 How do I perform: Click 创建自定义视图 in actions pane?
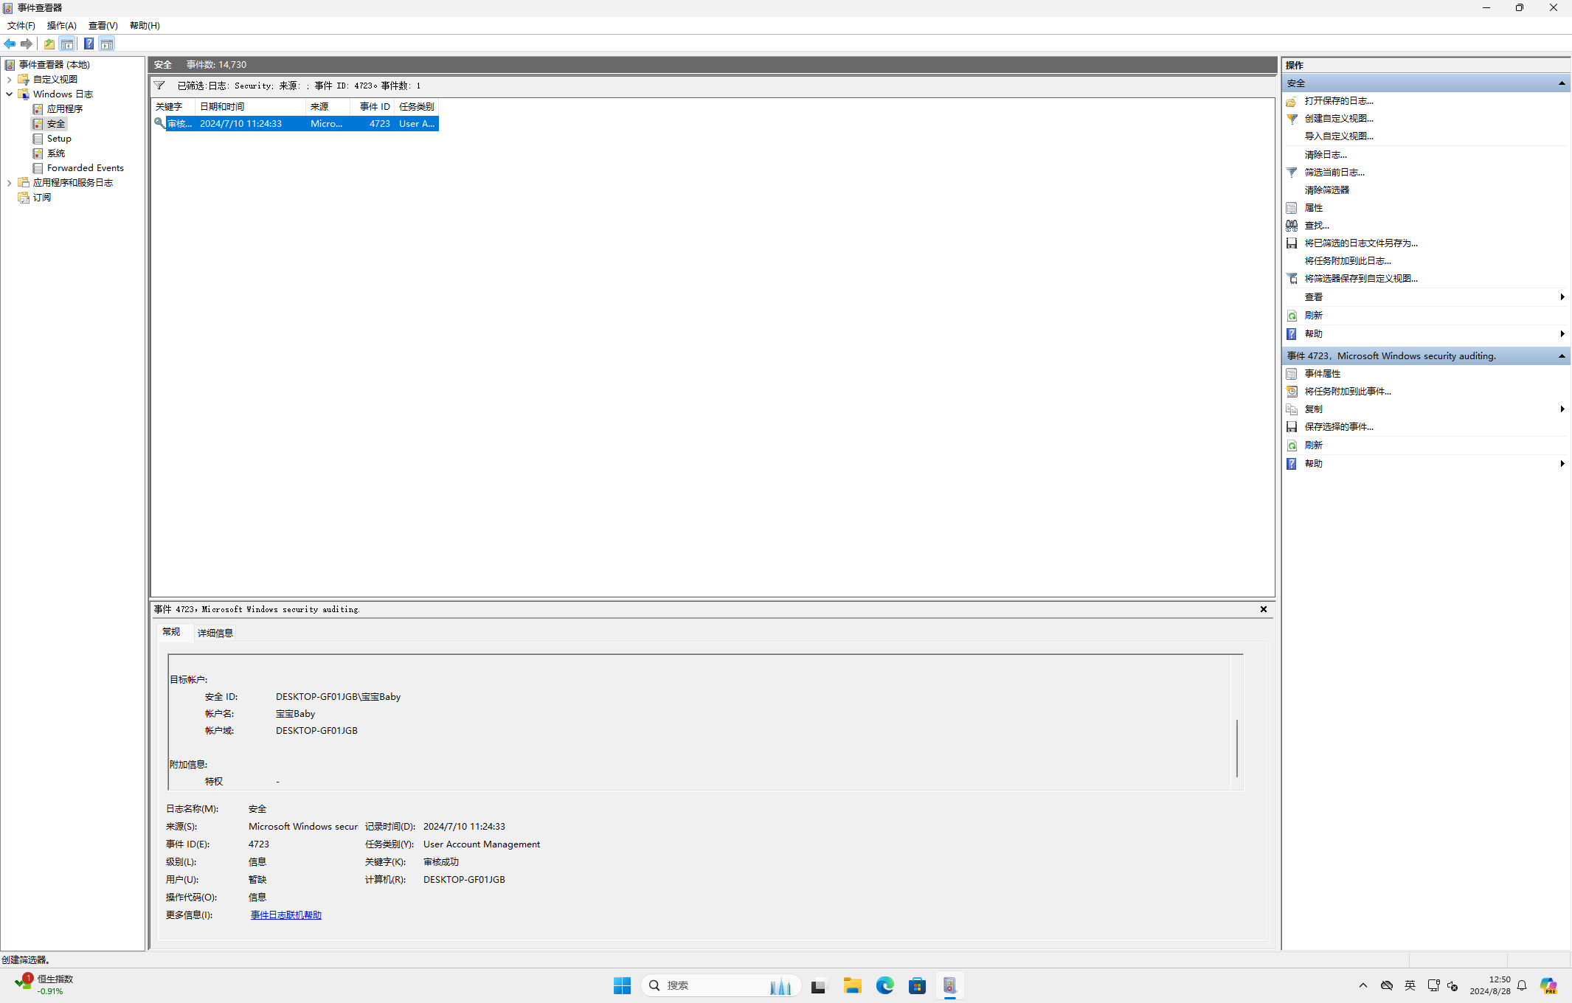(1339, 119)
